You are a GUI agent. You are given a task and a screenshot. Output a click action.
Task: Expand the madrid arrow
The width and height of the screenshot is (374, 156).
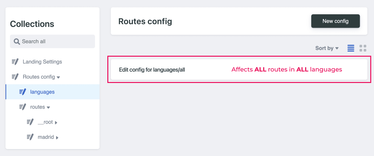coord(57,138)
